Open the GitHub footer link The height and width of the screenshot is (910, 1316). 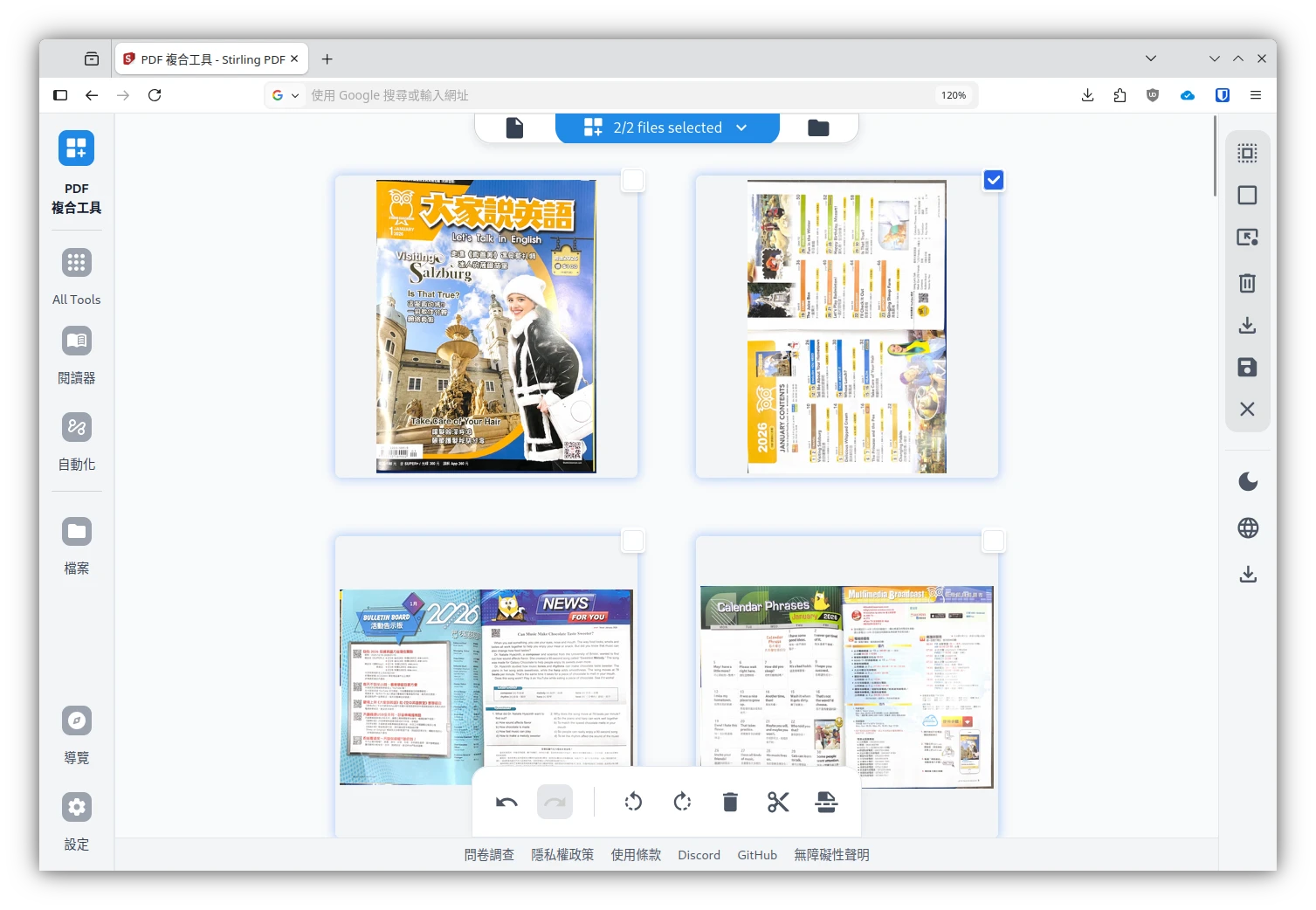point(756,855)
